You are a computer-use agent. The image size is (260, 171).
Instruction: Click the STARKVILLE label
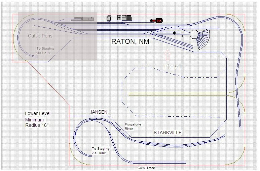[x=168, y=133]
